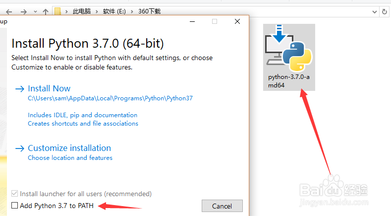Click the folder icon in address bar
The height and width of the screenshot is (216, 391).
[57, 11]
